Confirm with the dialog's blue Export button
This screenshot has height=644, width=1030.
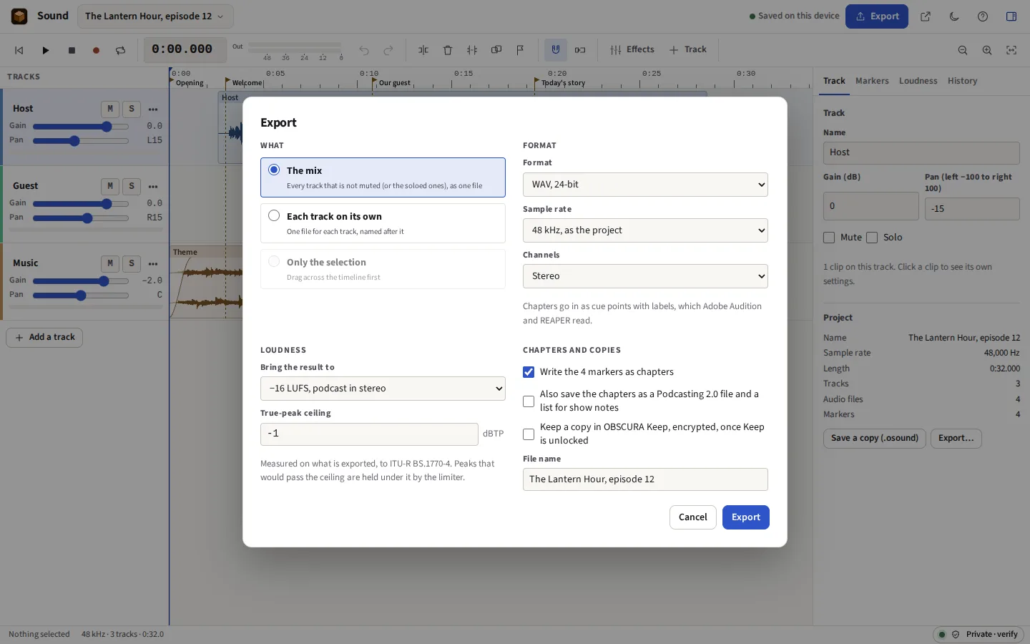pos(745,517)
